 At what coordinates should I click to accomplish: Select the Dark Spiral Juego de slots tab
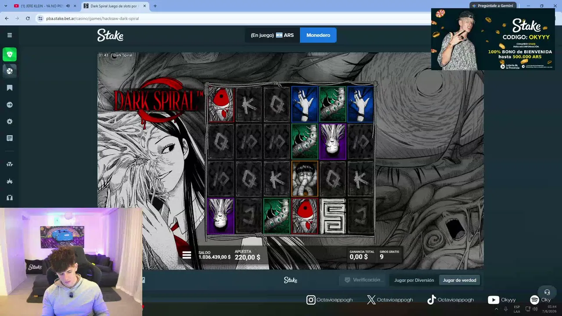115,6
